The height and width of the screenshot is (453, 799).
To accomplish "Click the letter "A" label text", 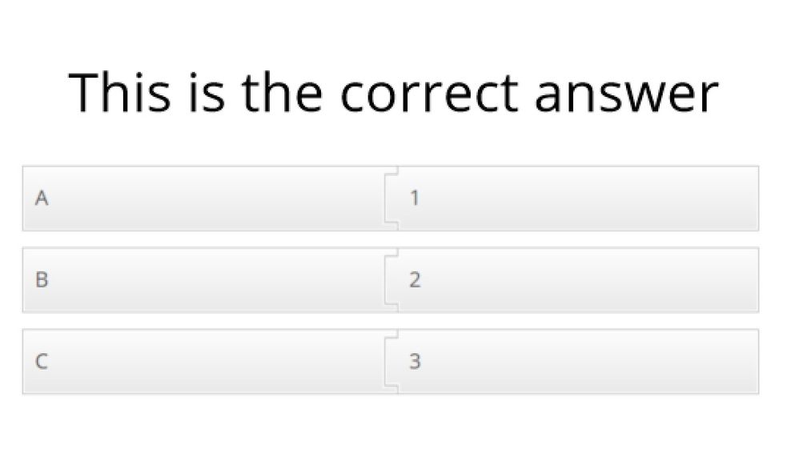I will click(x=42, y=198).
